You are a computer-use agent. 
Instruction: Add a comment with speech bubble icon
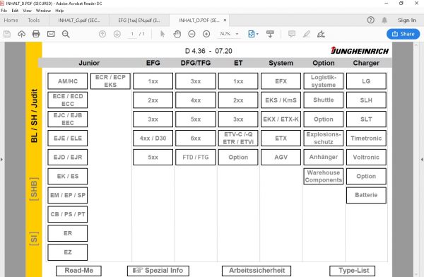tap(291, 34)
